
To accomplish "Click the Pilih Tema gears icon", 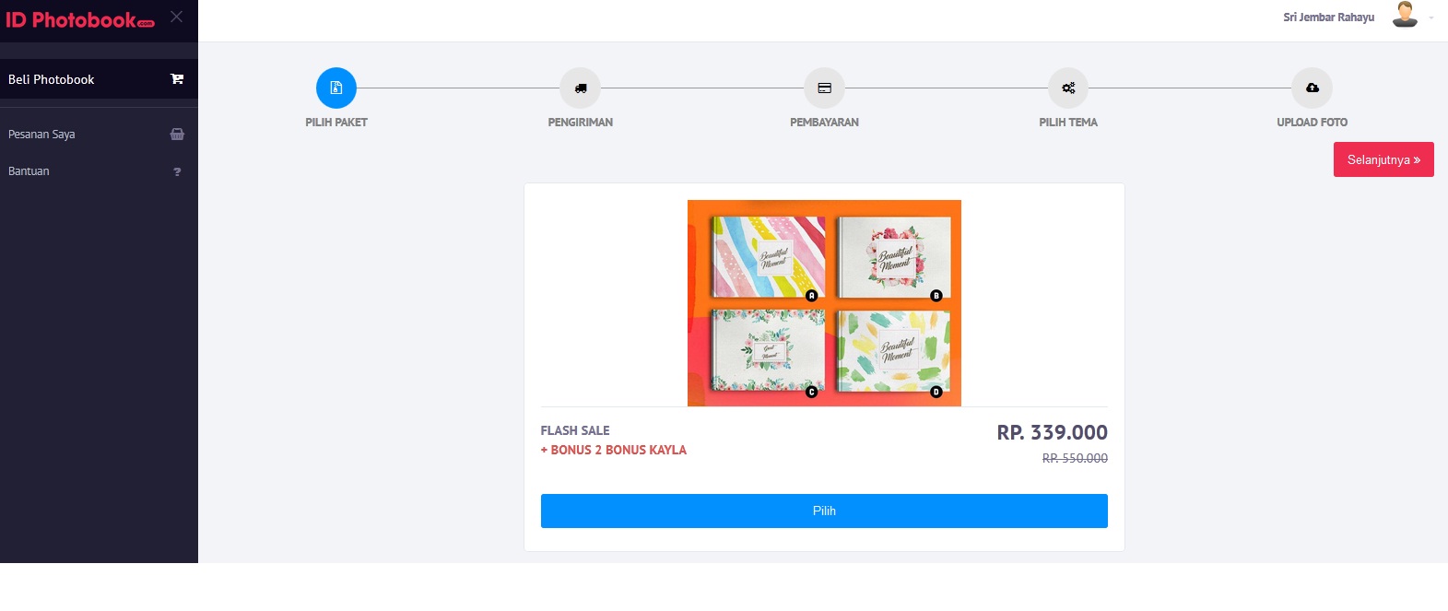I will (x=1068, y=88).
